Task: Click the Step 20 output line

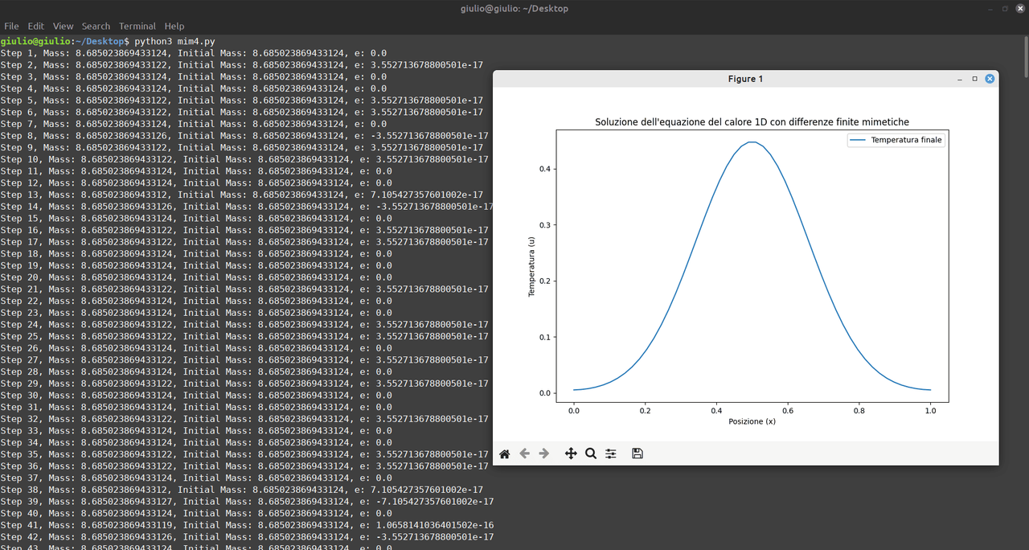Action: pyautogui.click(x=196, y=277)
